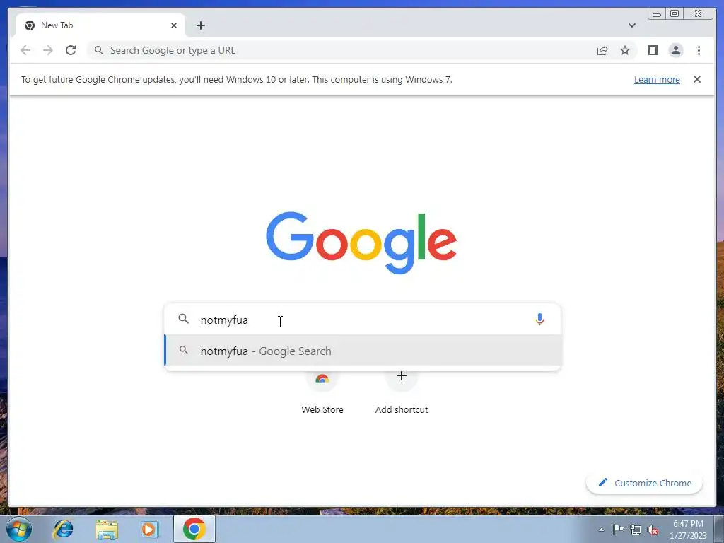This screenshot has width=724, height=543.
Task: Open Windows Explorer from the taskbar
Action: click(x=107, y=529)
